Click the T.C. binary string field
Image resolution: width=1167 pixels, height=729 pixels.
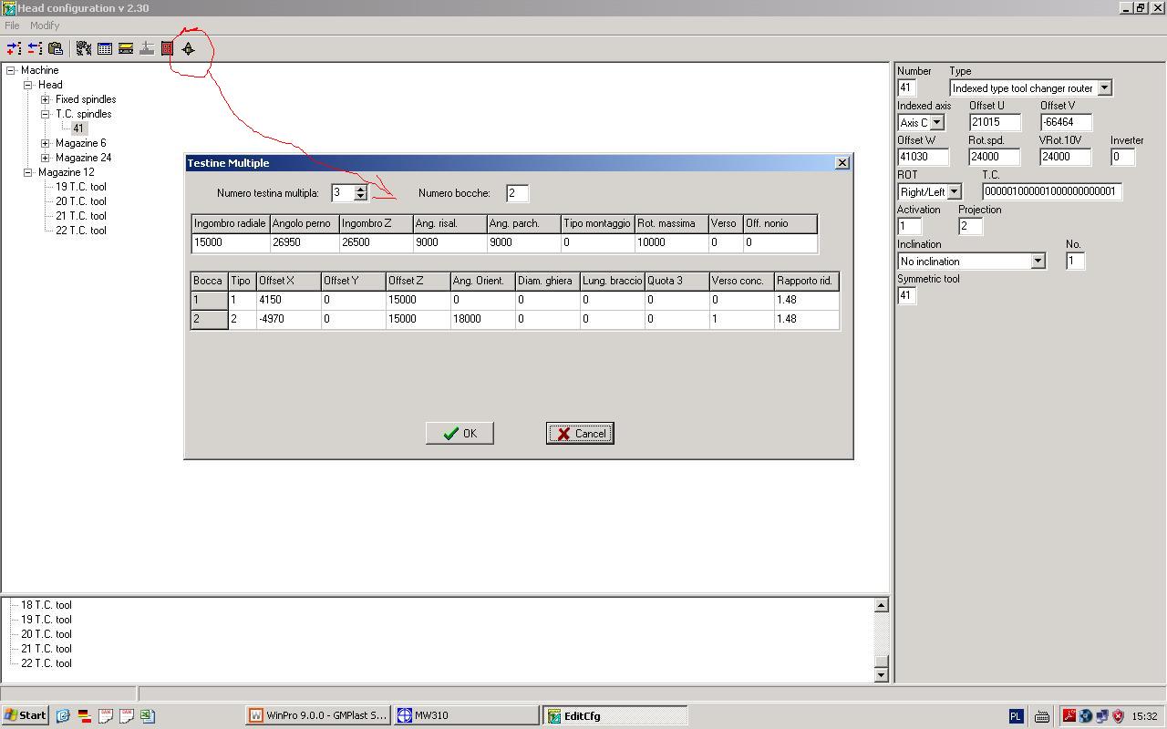1052,191
